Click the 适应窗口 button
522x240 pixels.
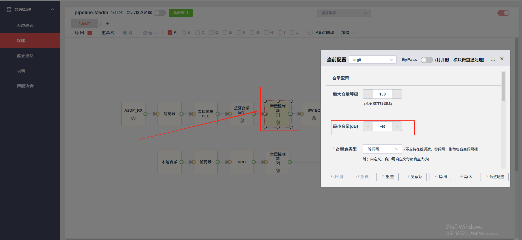click(181, 13)
